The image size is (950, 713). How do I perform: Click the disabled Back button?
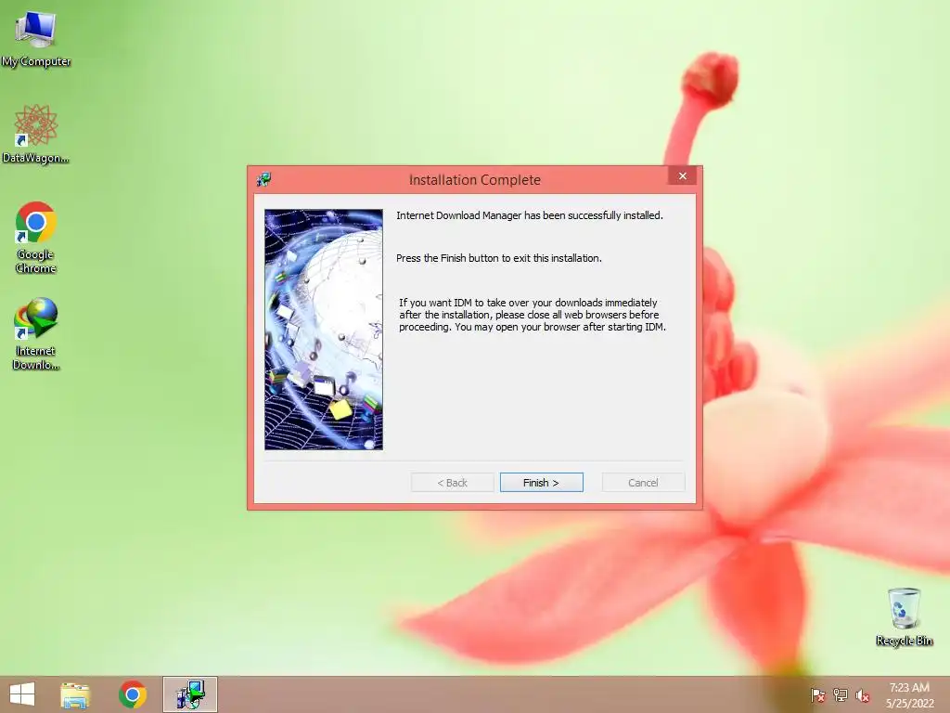click(x=452, y=483)
